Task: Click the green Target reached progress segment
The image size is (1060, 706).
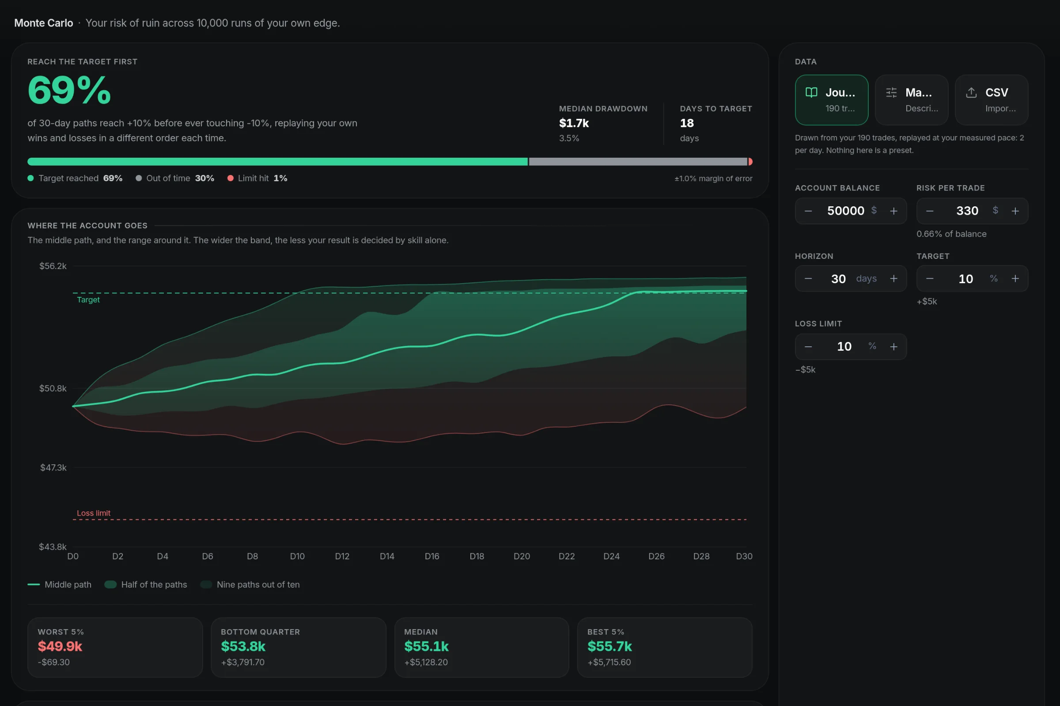Action: pos(278,162)
